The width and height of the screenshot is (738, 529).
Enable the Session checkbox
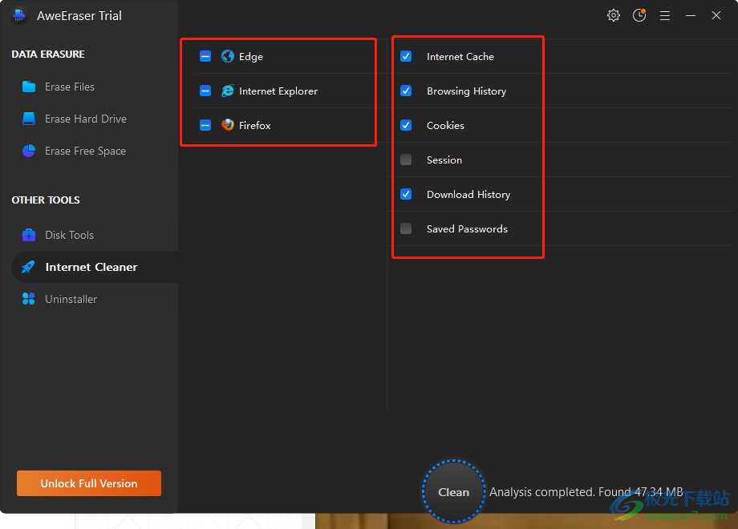(406, 160)
